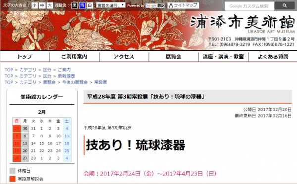Select calendar date 20 closed day

[x=25, y=151]
